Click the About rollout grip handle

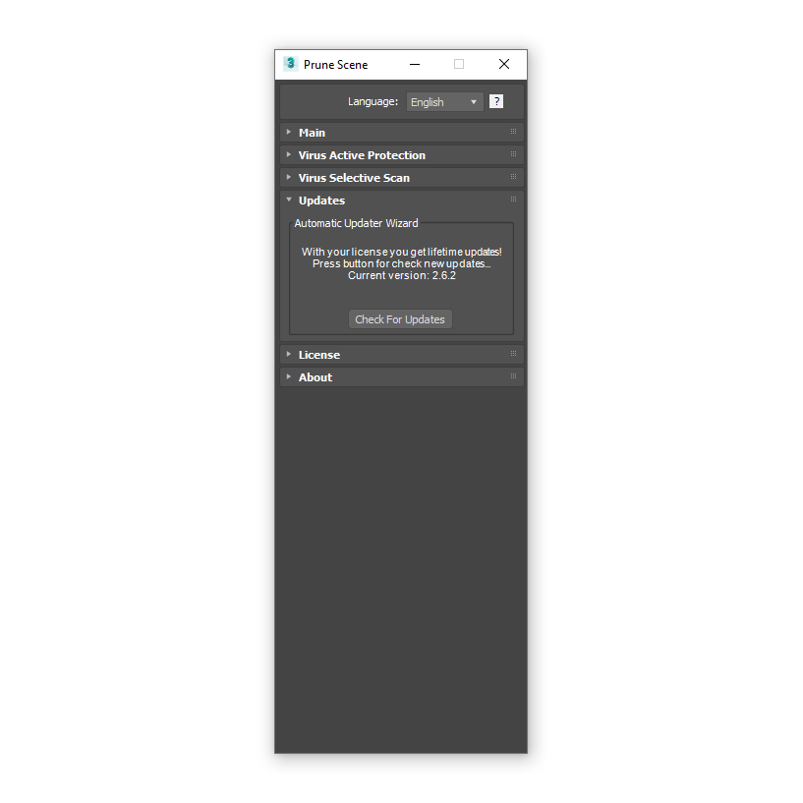coord(513,375)
